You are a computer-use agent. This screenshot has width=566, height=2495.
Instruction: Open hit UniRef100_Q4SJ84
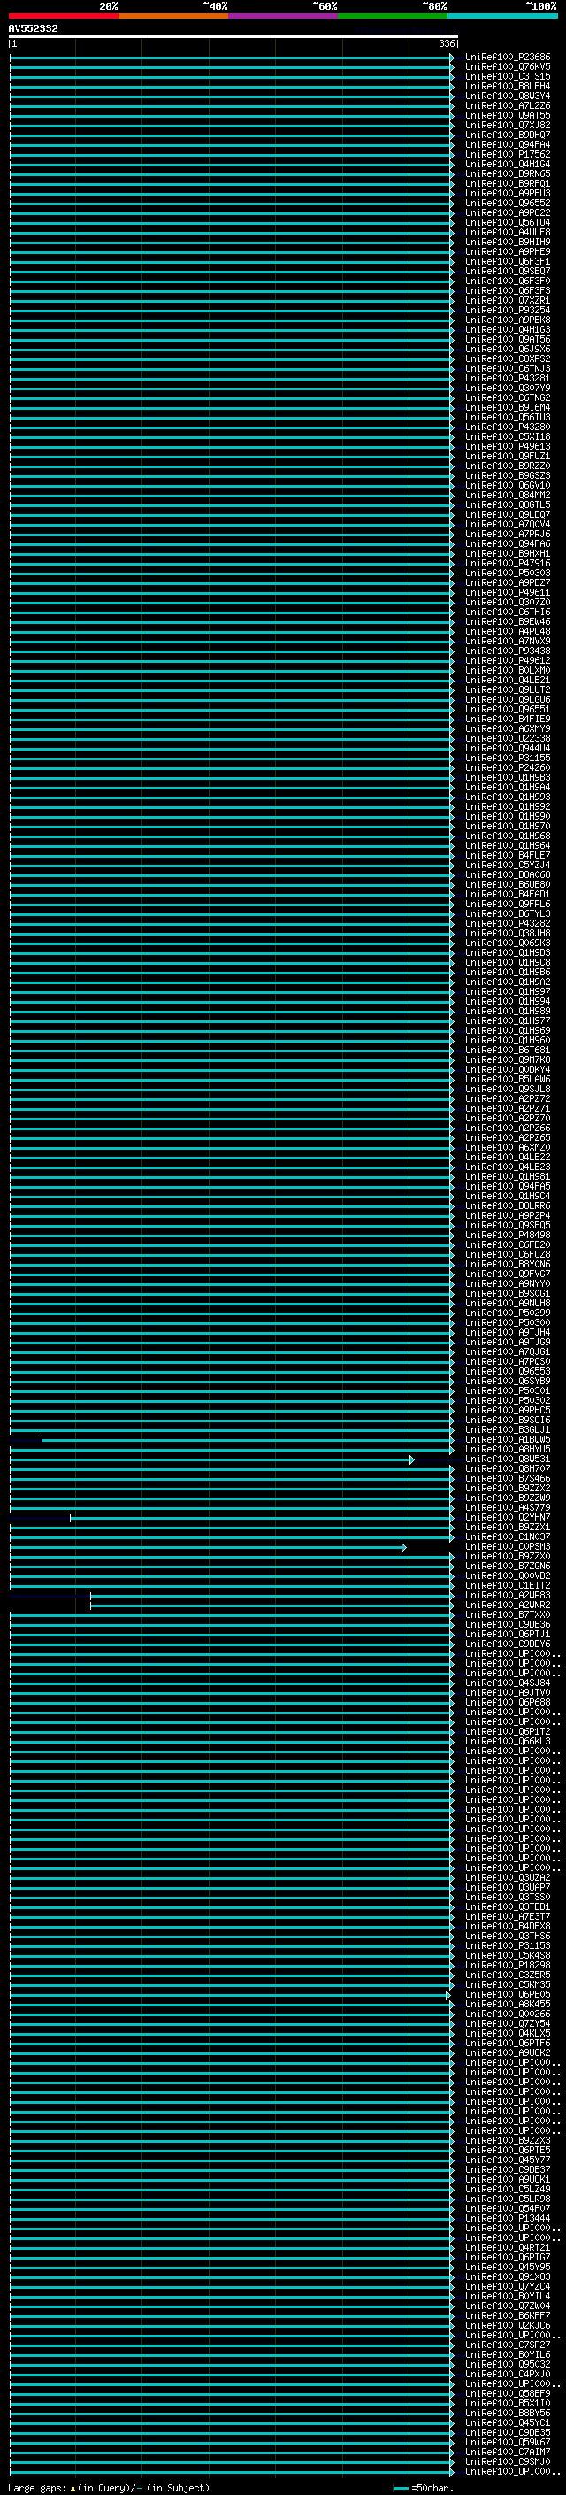point(508,1683)
